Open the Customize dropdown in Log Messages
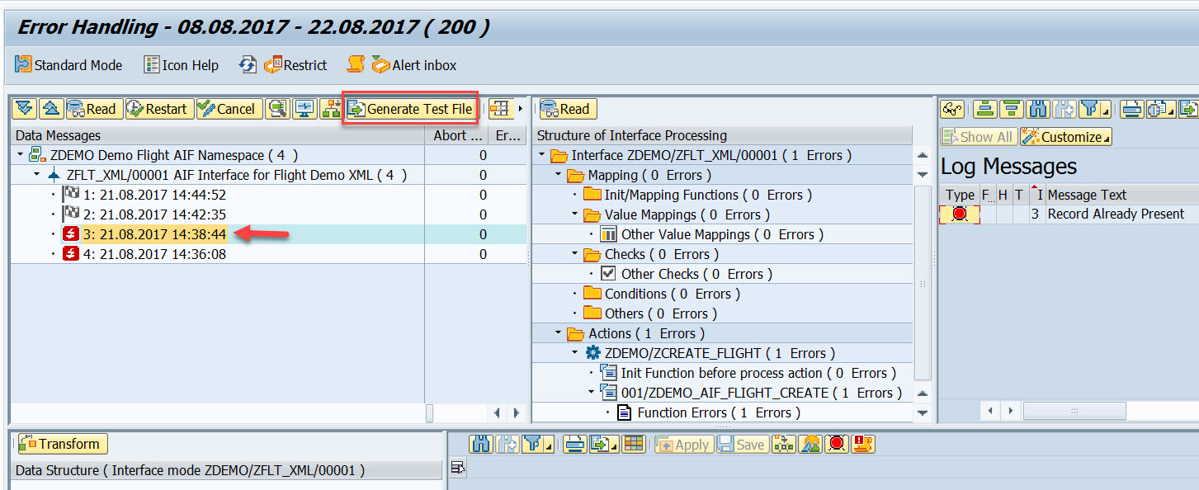Viewport: 1199px width, 490px height. coord(1065,137)
